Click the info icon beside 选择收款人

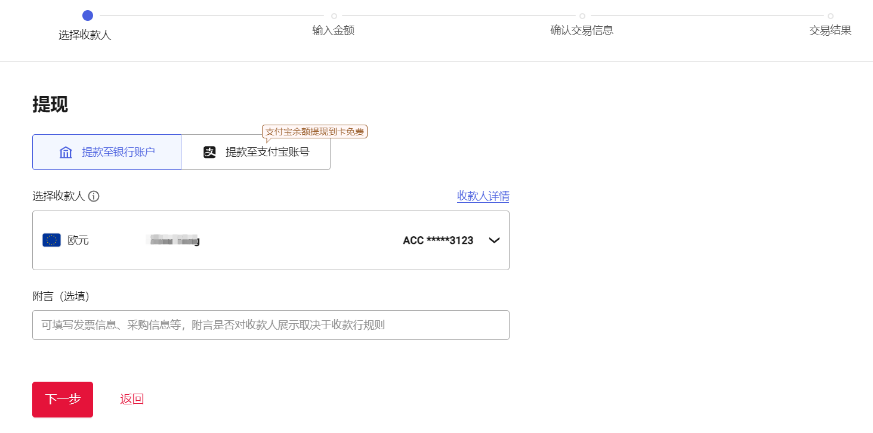(94, 196)
